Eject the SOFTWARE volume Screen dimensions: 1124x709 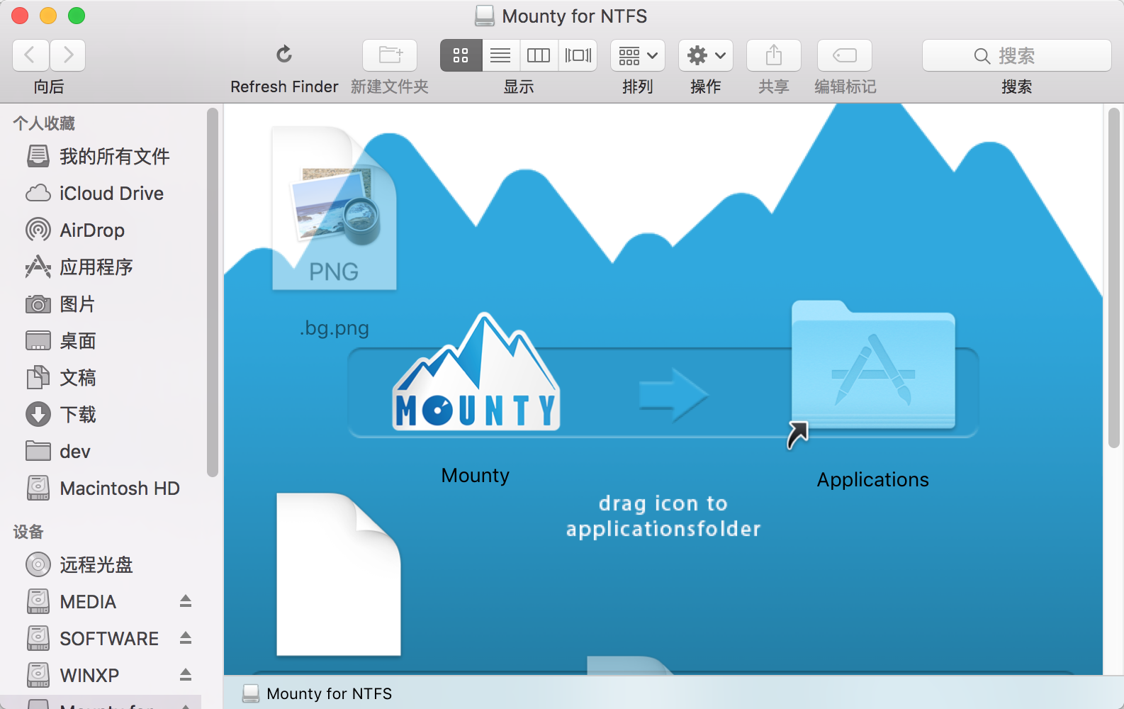186,638
